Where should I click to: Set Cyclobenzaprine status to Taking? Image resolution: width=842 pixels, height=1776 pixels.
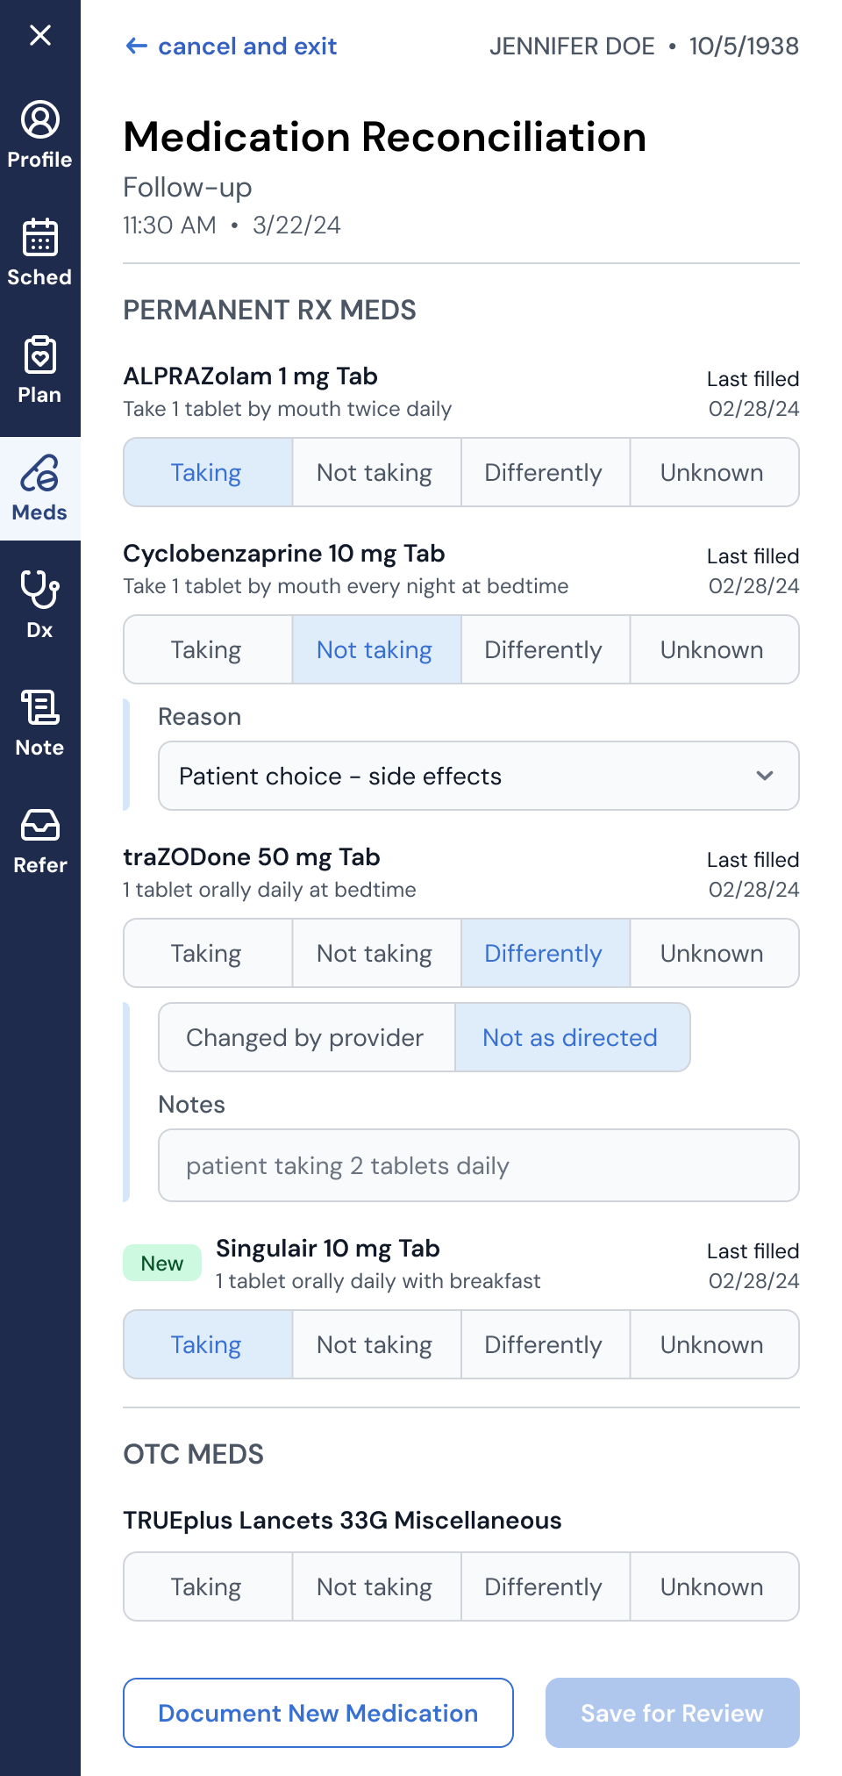pyautogui.click(x=208, y=649)
